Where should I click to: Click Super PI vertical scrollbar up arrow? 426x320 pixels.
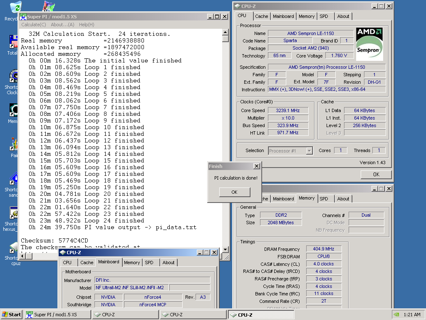point(225,32)
